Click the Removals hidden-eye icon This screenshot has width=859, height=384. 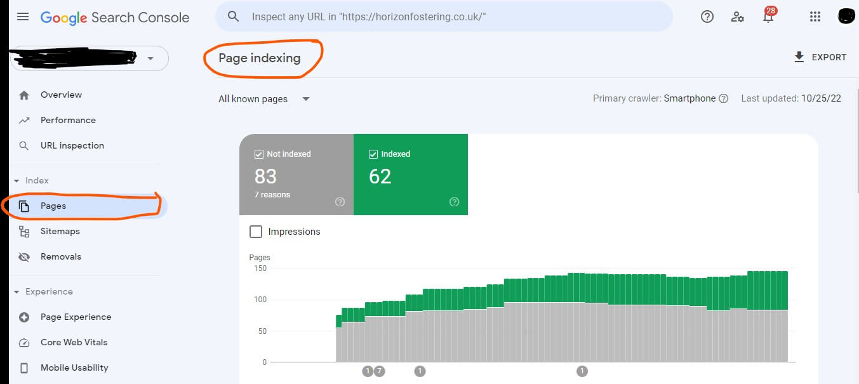click(x=24, y=257)
